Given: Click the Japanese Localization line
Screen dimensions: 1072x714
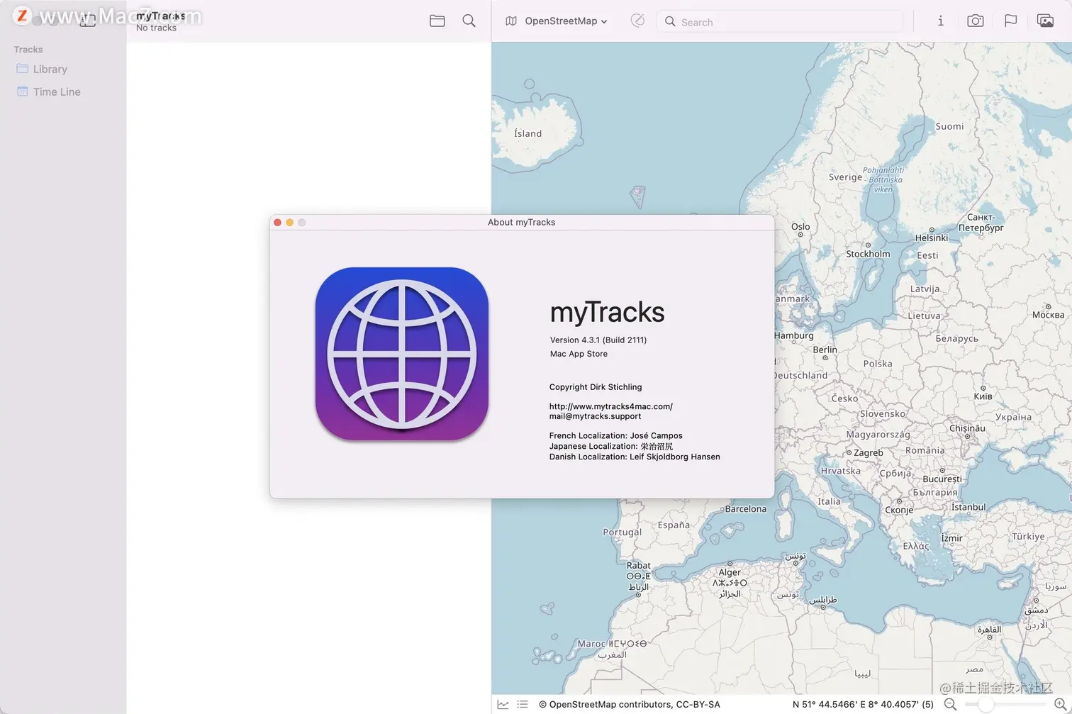Looking at the screenshot, I should [611, 447].
